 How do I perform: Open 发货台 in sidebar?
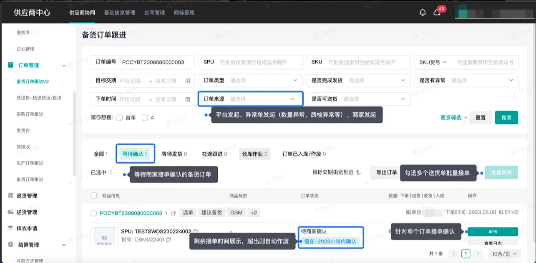(23, 131)
